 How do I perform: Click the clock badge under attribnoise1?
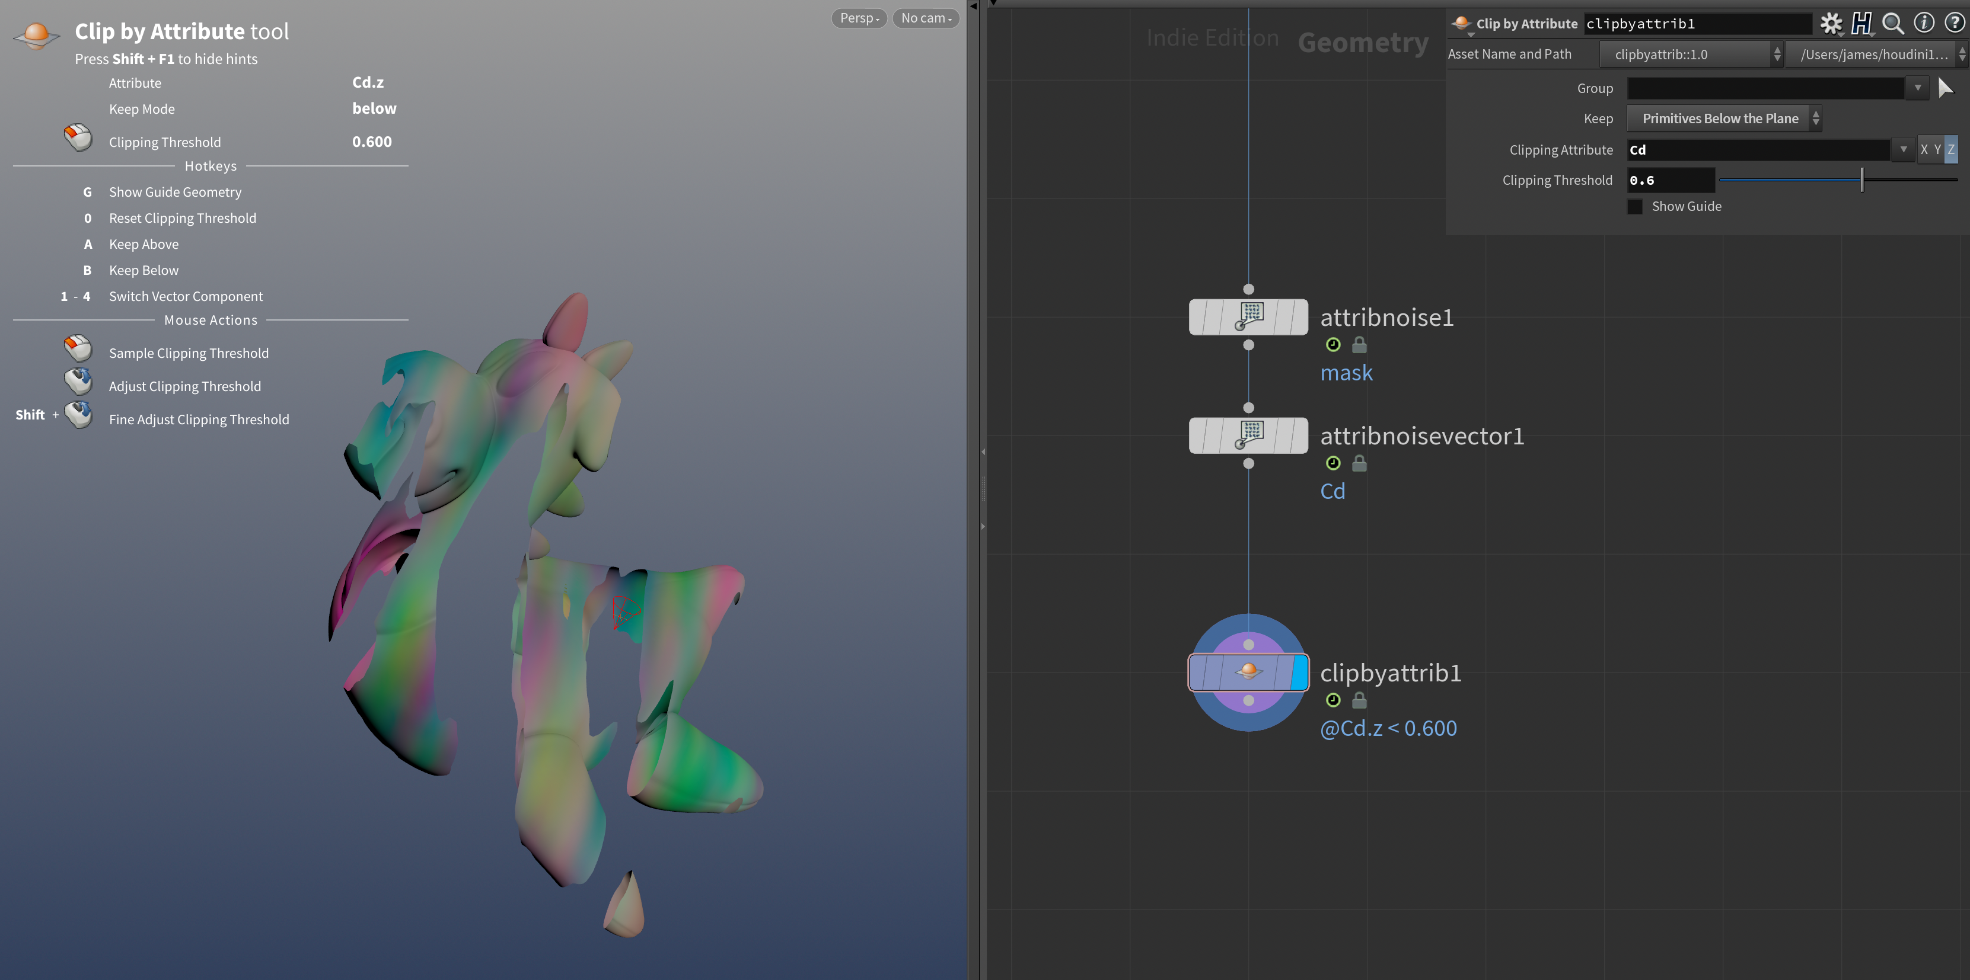point(1333,344)
